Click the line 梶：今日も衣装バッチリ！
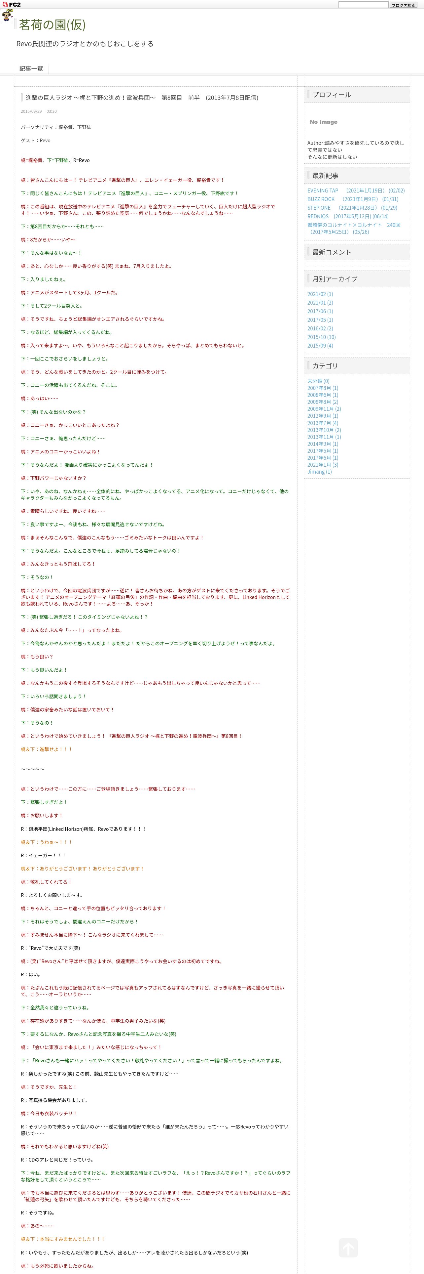424x1274 pixels. coord(49,1113)
